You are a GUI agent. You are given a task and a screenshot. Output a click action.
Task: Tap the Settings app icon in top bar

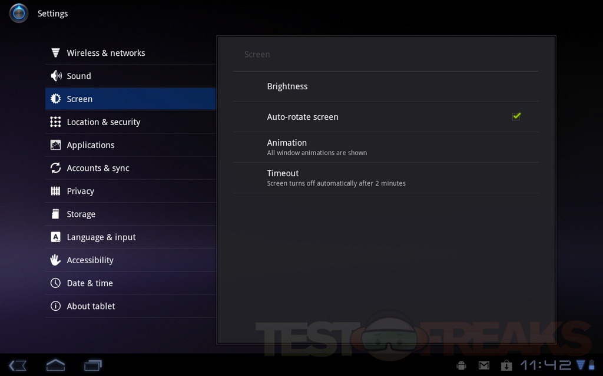[19, 13]
